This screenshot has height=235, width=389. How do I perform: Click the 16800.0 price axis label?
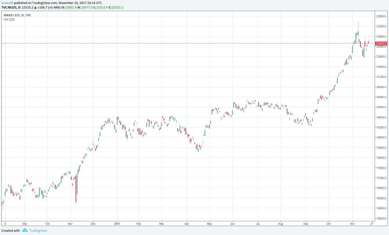pyautogui.click(x=381, y=188)
